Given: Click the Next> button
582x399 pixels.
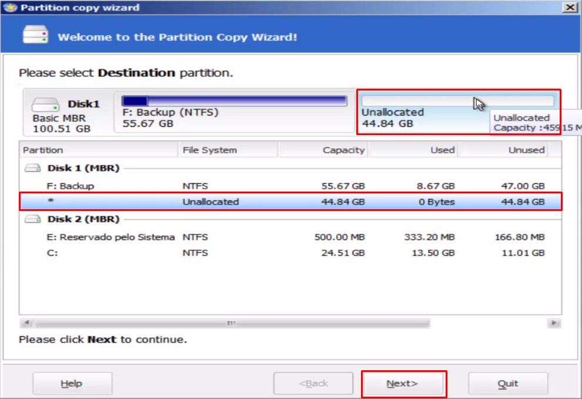Looking at the screenshot, I should click(403, 383).
